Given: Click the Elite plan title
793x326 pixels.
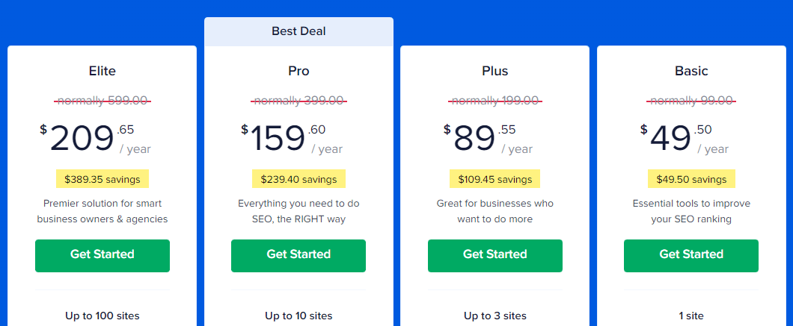Looking at the screenshot, I should 102,71.
